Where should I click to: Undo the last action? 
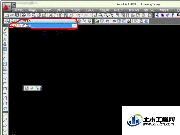point(78,15)
